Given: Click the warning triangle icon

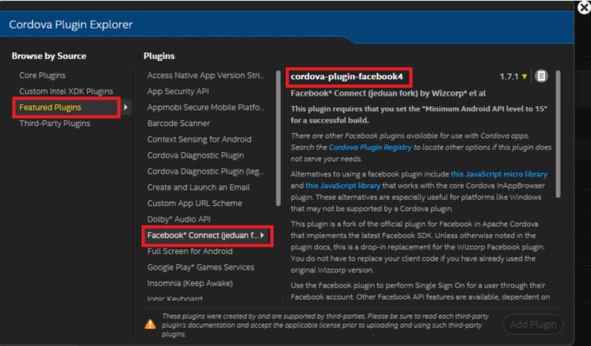Looking at the screenshot, I should pos(150,324).
